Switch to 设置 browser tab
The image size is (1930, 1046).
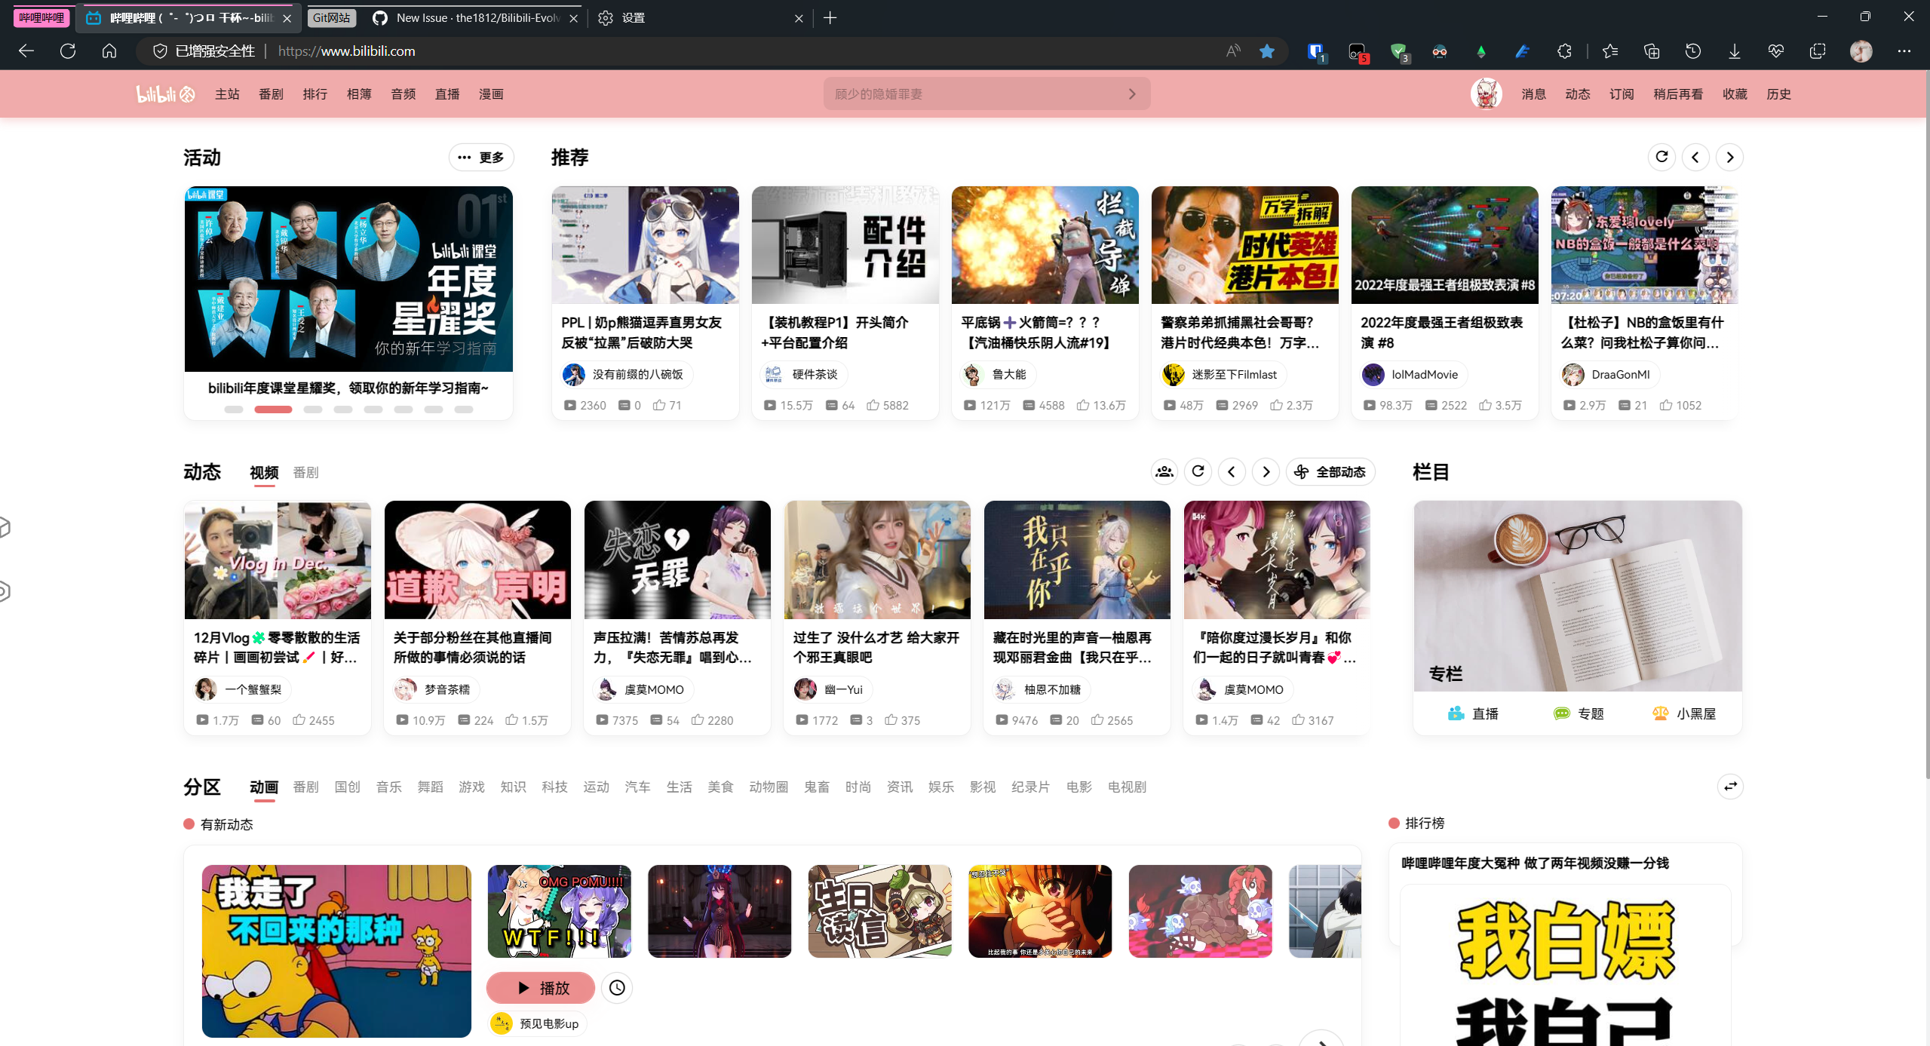click(698, 17)
